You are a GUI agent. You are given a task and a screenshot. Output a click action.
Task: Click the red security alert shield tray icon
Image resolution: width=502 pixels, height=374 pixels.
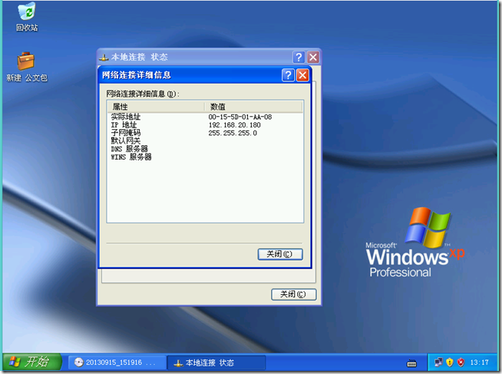coord(461,362)
